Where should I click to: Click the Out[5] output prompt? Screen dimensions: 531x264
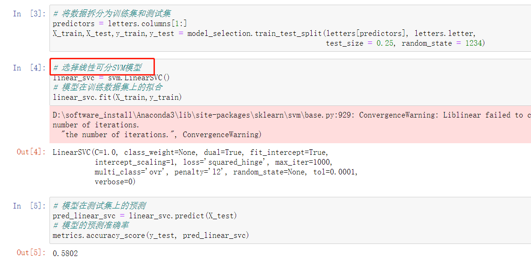(x=31, y=252)
